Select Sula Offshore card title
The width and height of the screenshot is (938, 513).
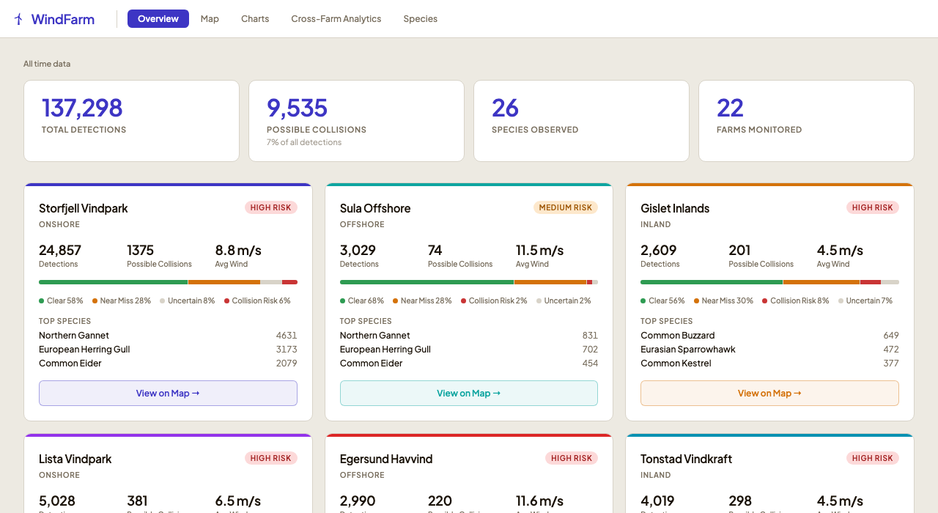[x=375, y=208]
